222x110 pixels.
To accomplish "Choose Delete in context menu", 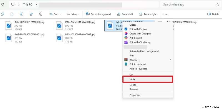I will coord(148,85).
